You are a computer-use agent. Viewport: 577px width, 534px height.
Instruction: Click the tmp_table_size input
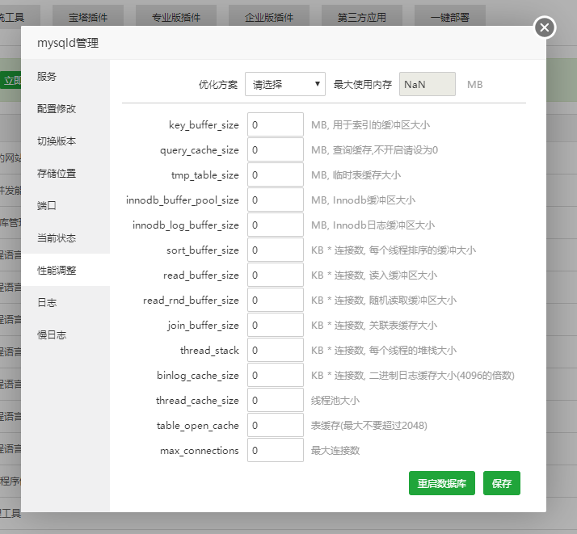click(x=276, y=174)
